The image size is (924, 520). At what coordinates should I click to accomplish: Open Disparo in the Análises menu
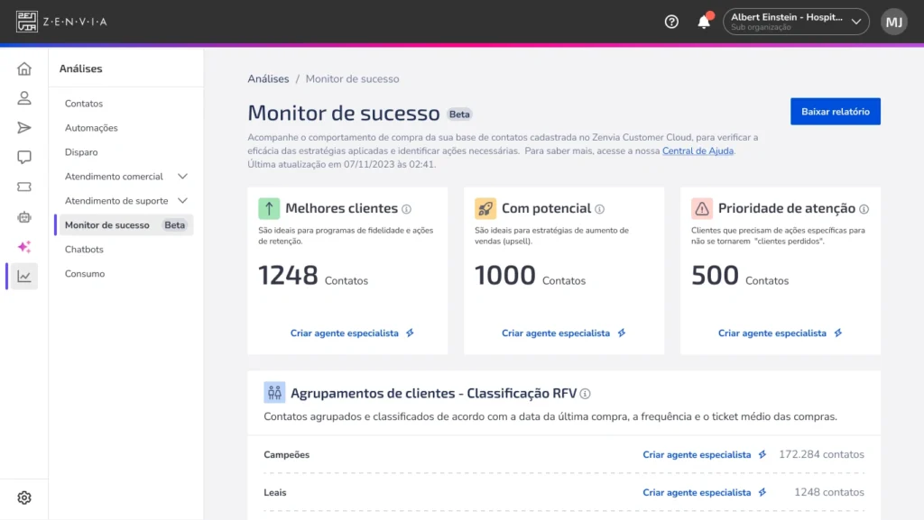tap(81, 152)
